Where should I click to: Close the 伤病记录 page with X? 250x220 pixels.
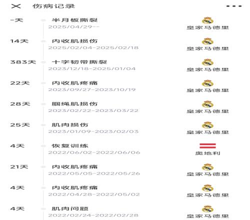16,6
